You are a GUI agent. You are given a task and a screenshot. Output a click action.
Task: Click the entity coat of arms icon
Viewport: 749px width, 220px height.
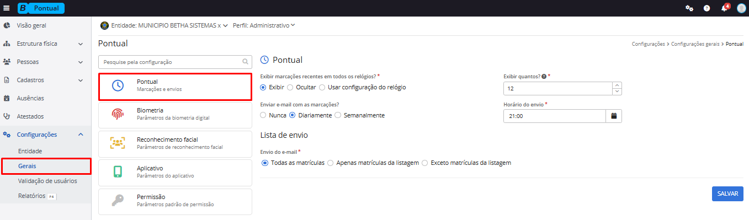(104, 25)
